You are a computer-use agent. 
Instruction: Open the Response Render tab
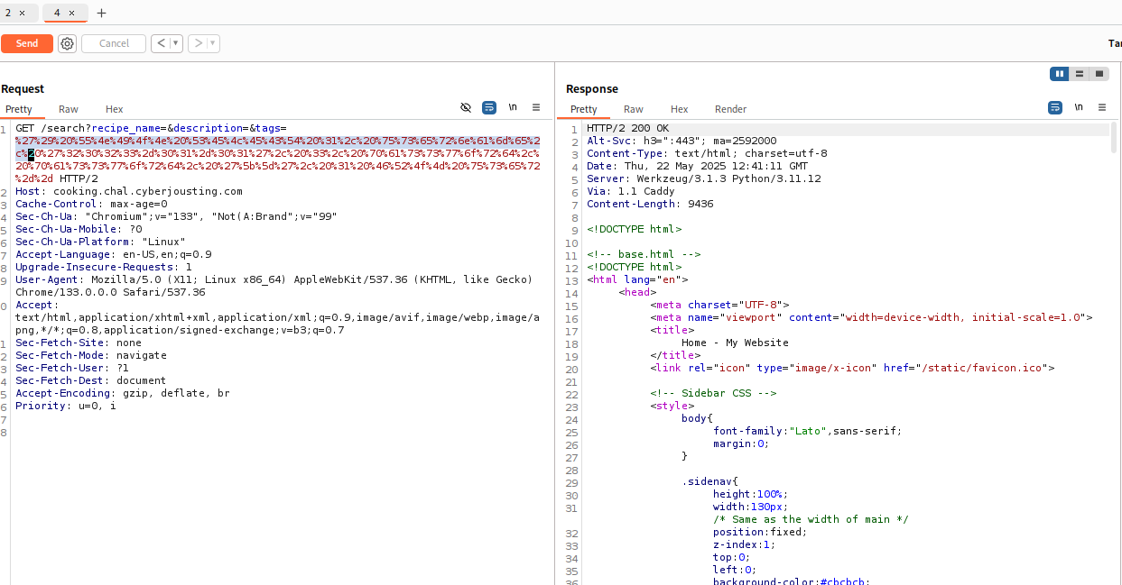pos(730,109)
